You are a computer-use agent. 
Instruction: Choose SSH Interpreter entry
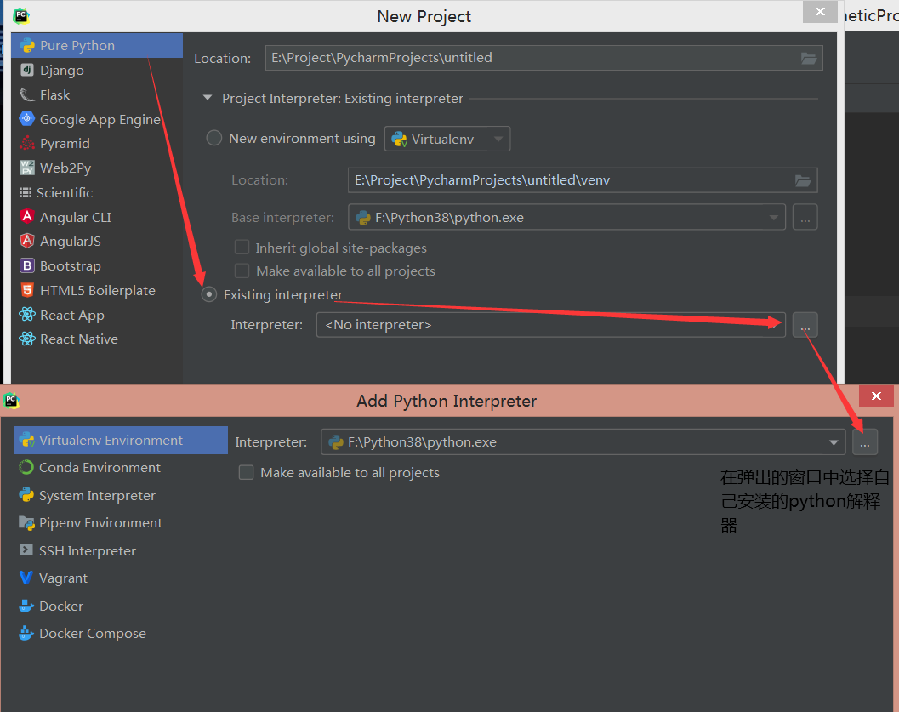[x=121, y=550]
